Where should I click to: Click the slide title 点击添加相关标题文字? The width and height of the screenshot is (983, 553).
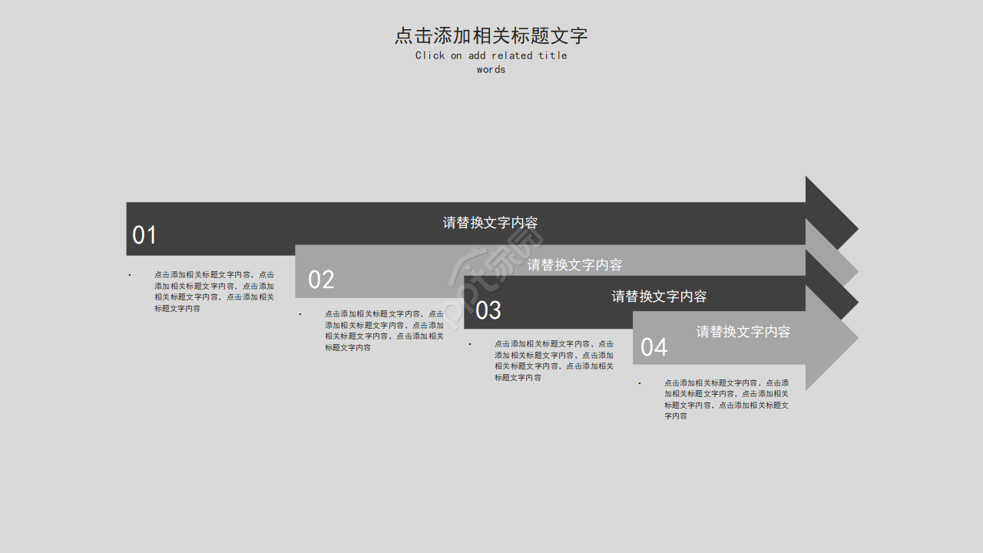491,35
